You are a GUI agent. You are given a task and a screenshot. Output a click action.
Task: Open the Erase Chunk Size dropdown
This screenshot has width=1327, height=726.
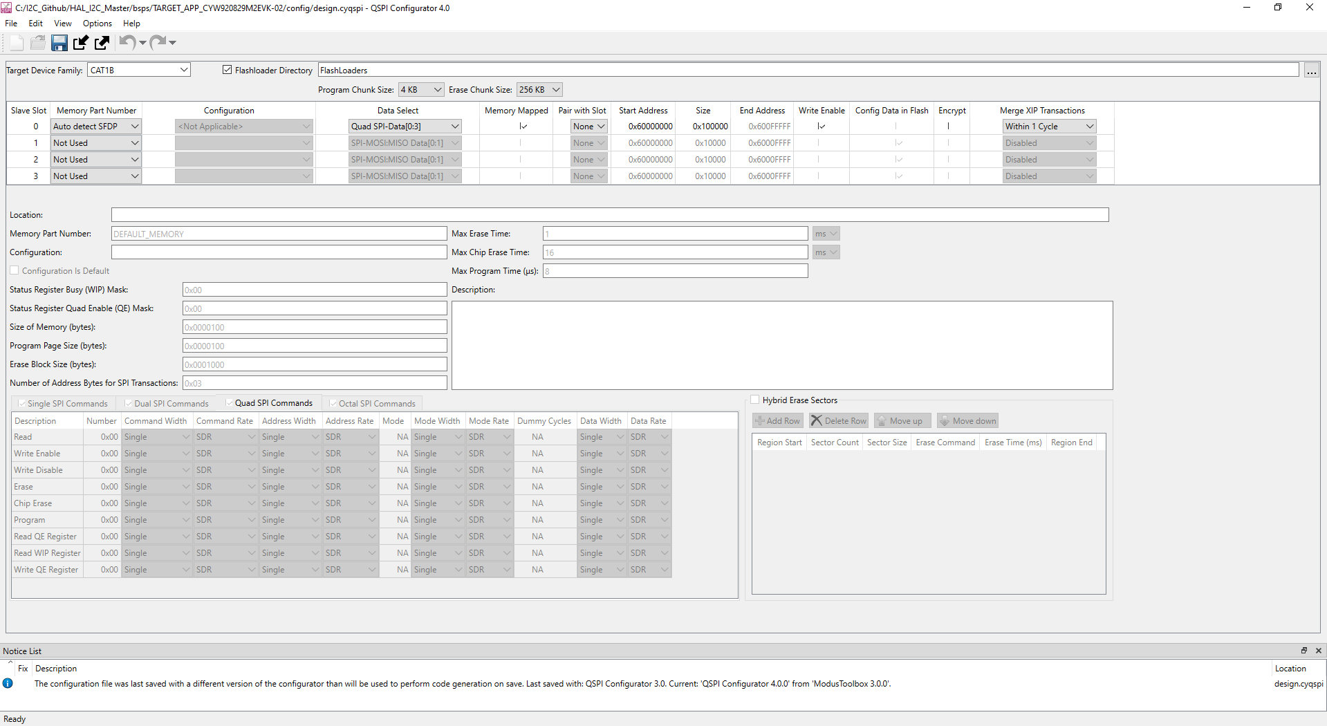coord(539,90)
